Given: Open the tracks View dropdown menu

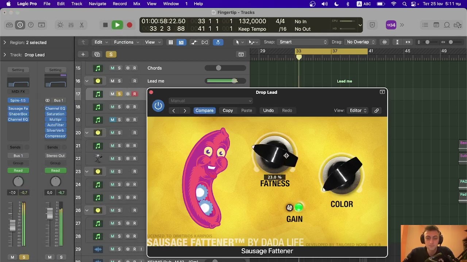Looking at the screenshot, I should pos(153,42).
